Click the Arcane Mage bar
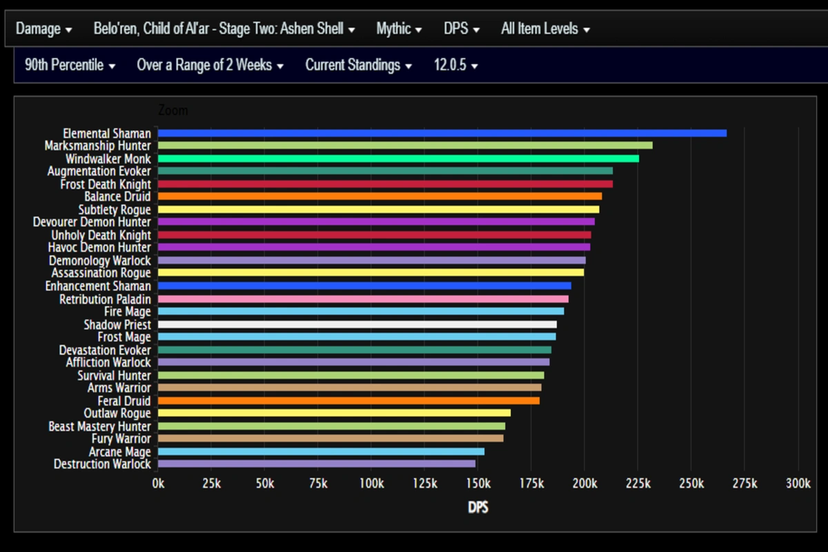 321,451
